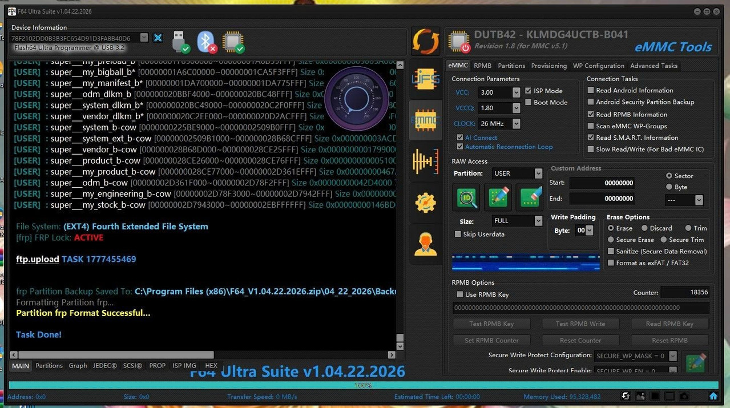The width and height of the screenshot is (730, 408).
Task: Open the orange gear settings sidebar icon
Action: (x=425, y=202)
